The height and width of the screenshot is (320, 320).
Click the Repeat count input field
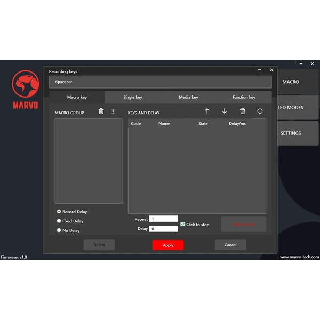point(164,219)
